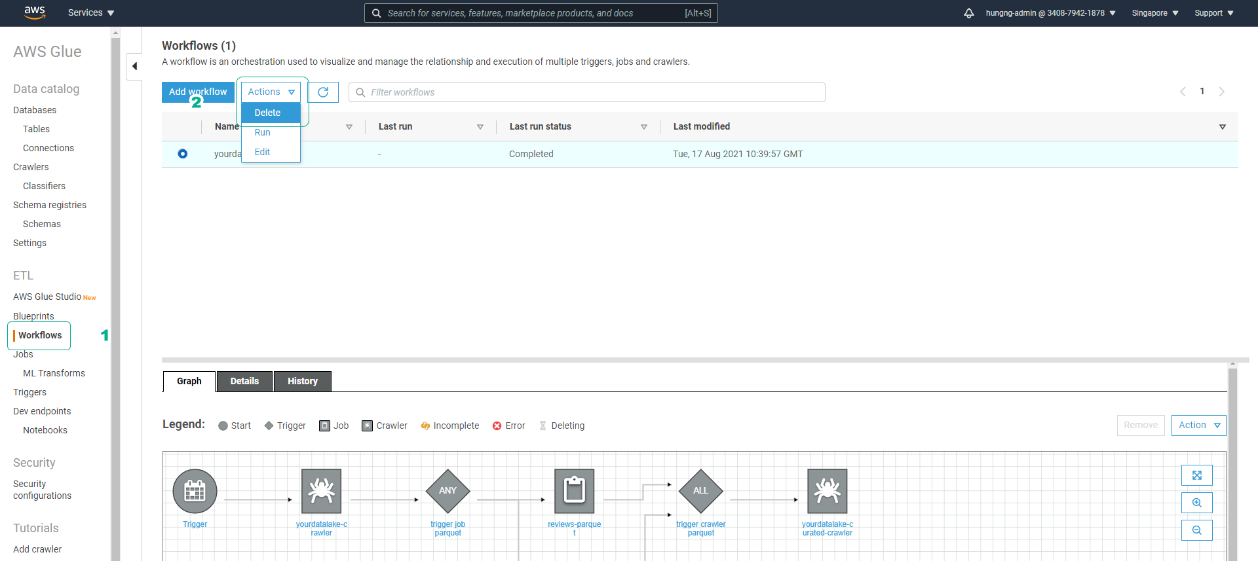
Task: Sort by Last run status arrow
Action: pos(644,127)
